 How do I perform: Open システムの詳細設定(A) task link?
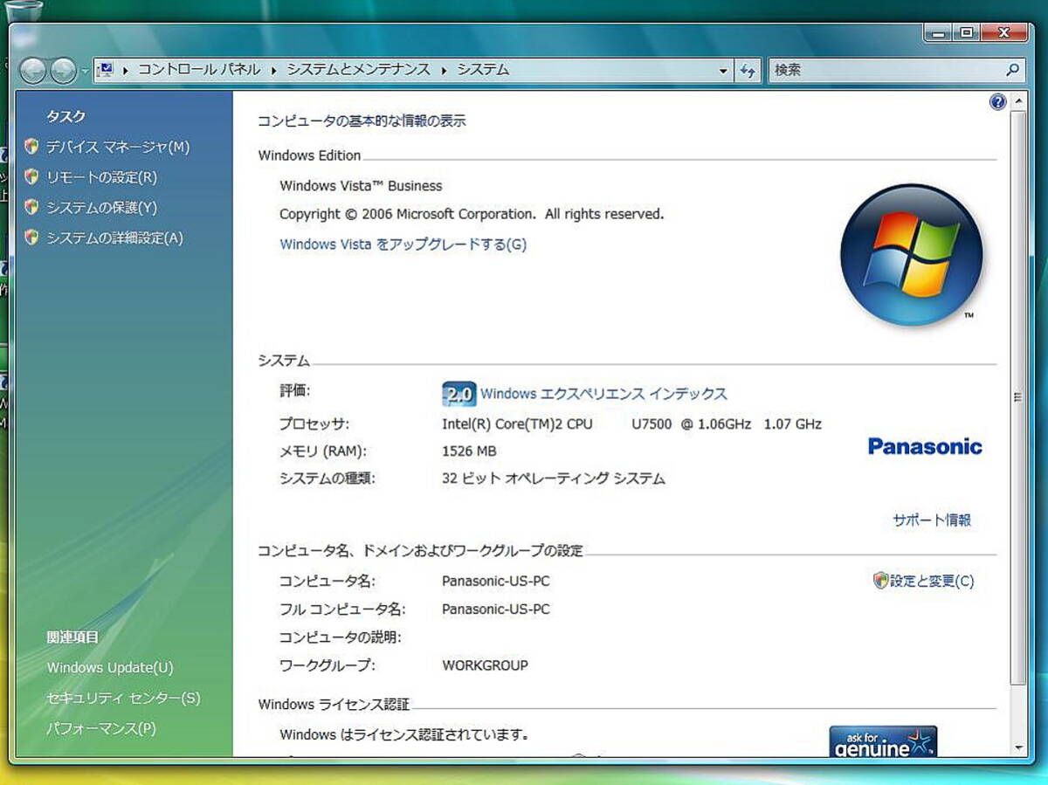click(x=114, y=238)
